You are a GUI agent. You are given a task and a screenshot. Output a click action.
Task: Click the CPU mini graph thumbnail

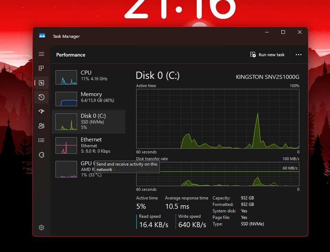coord(66,77)
